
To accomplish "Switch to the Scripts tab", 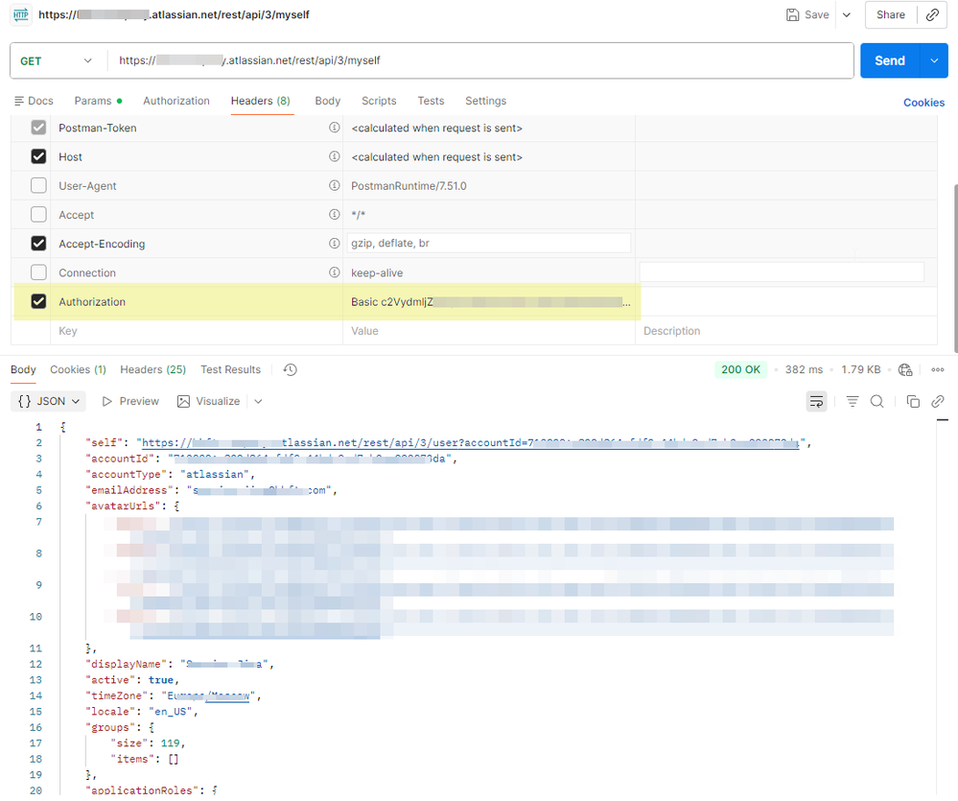I will pyautogui.click(x=379, y=101).
